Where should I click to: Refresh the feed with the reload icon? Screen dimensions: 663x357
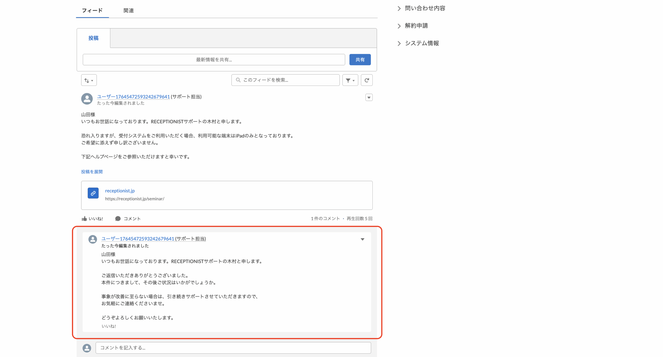[x=367, y=80]
